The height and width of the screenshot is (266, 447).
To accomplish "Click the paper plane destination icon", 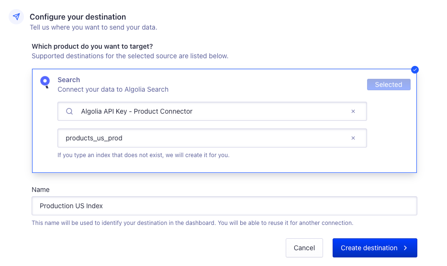I will (16, 17).
